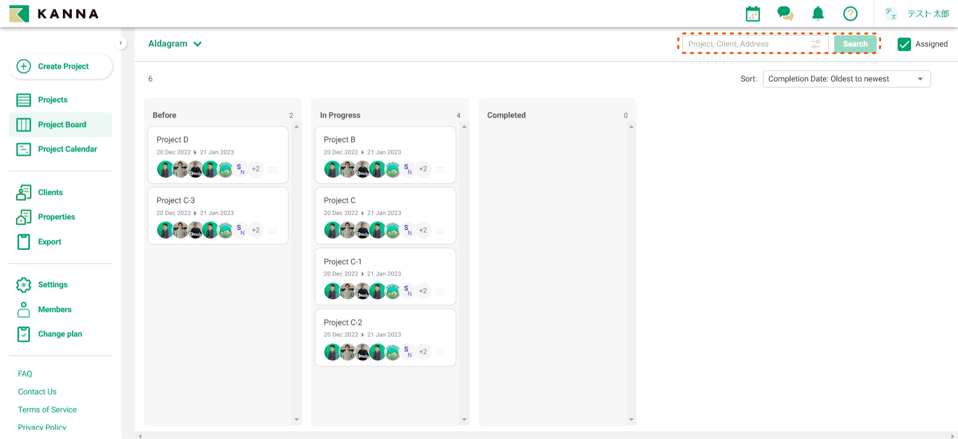Open Settings from the sidebar
958x439 pixels.
[52, 285]
